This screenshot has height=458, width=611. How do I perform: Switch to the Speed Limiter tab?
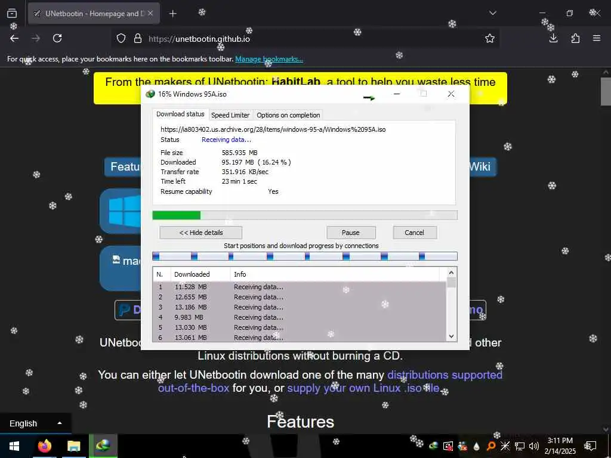coord(230,115)
